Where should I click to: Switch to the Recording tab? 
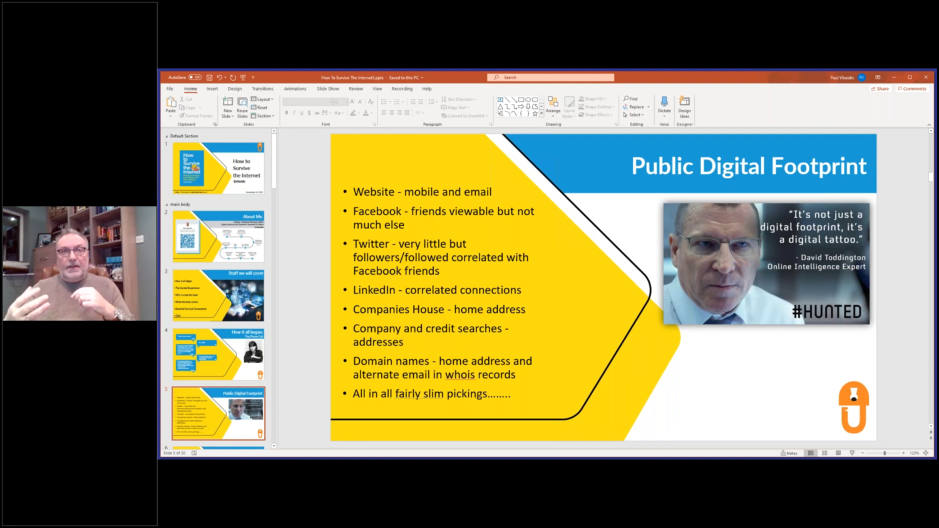coord(402,89)
